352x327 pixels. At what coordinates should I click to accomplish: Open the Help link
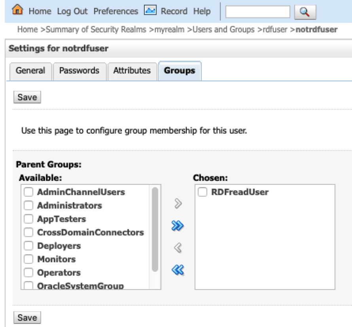[x=202, y=11]
